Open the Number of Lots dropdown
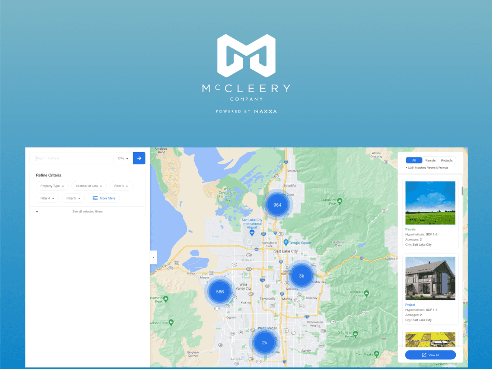Viewport: 492px width, 369px height. [89, 186]
